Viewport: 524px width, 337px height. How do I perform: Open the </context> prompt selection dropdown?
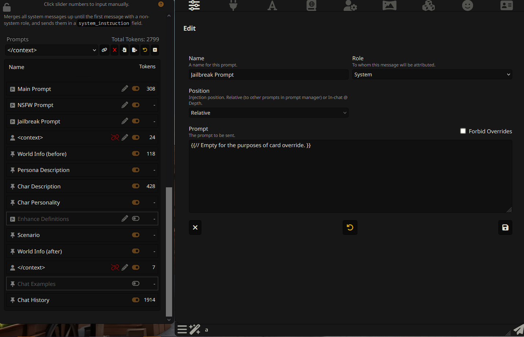click(52, 50)
